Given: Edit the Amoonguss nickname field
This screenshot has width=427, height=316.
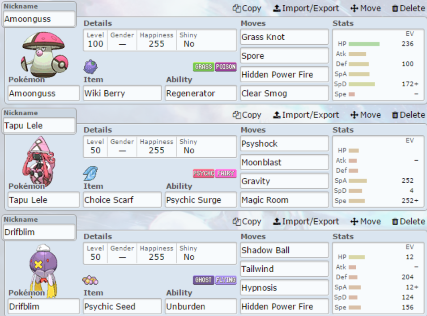Looking at the screenshot, I should [39, 19].
